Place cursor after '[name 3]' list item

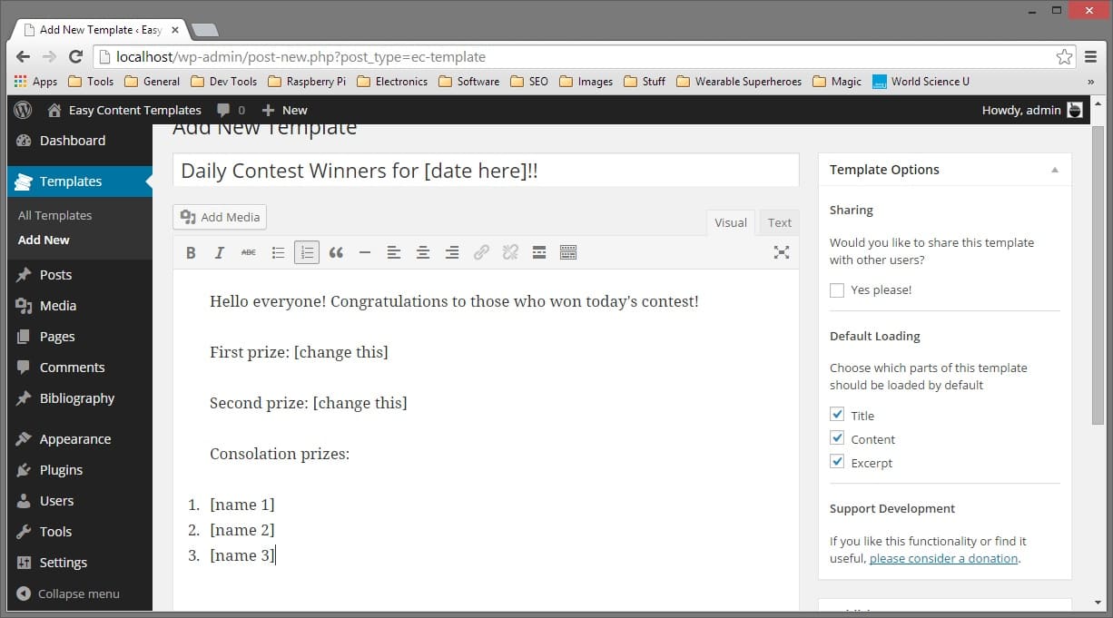tap(275, 555)
